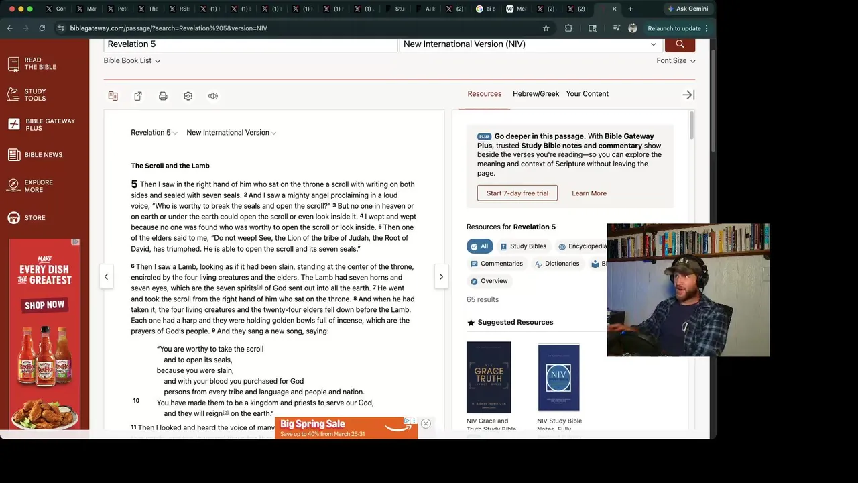Open footnote [a] after seven spirits
The height and width of the screenshot is (483, 858).
coord(260,287)
